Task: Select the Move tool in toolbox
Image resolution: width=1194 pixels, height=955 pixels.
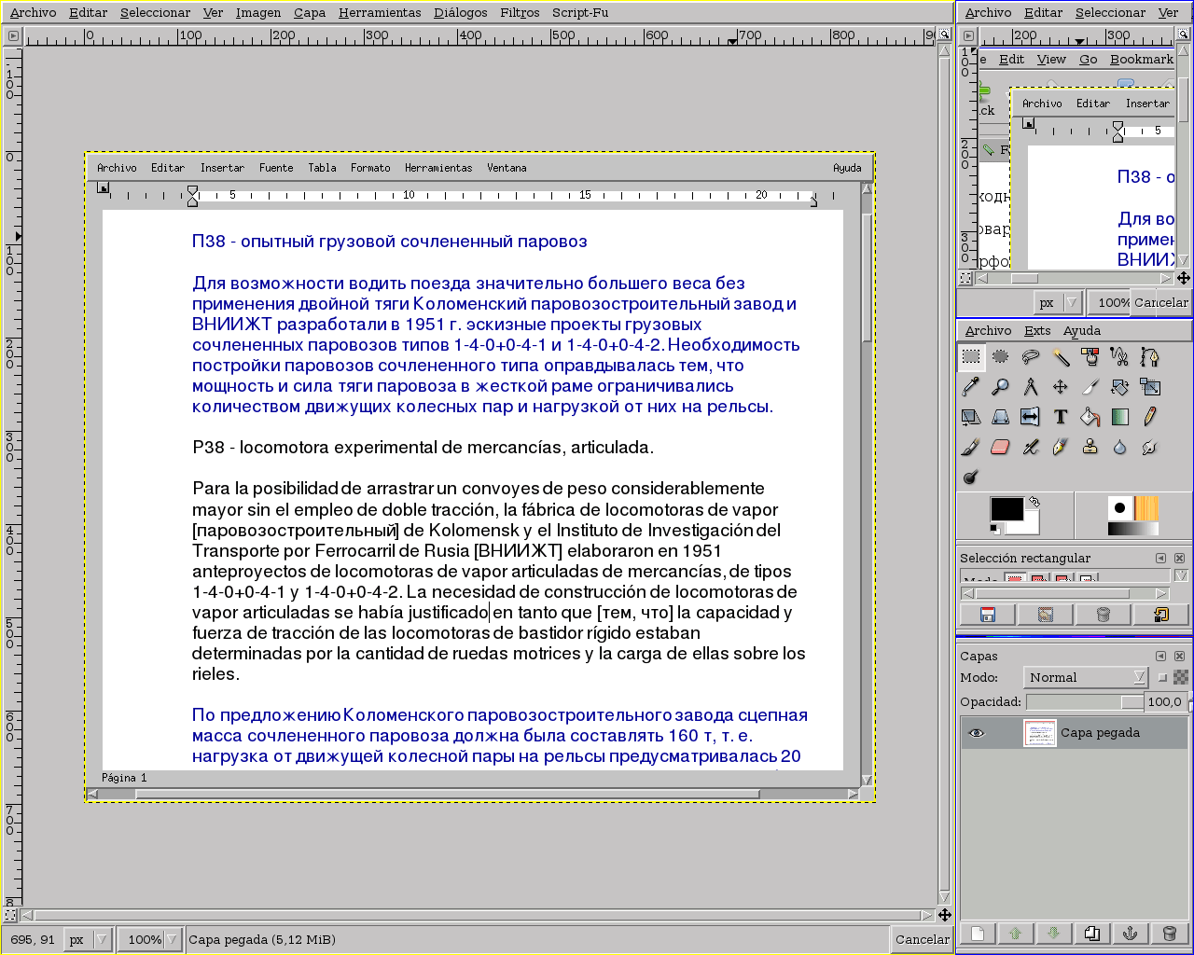Action: pos(1061,387)
